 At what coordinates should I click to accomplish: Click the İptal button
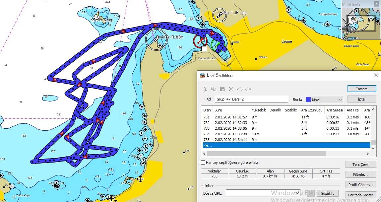[361, 99]
